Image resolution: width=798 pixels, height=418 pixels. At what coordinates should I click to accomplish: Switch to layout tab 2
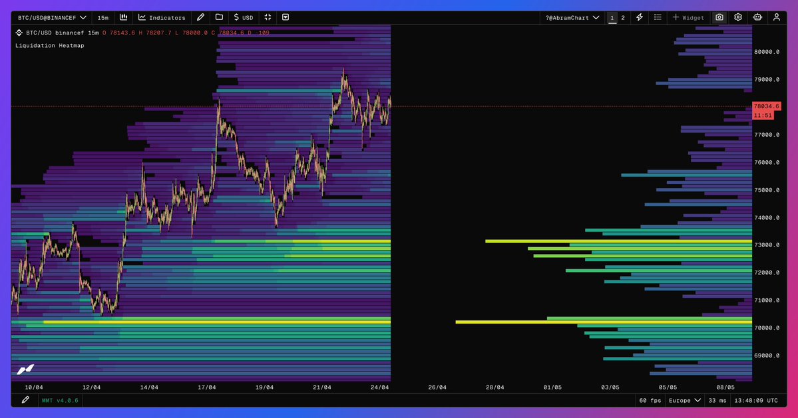pos(623,18)
